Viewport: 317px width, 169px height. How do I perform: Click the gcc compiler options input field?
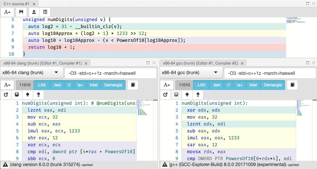point(270,73)
